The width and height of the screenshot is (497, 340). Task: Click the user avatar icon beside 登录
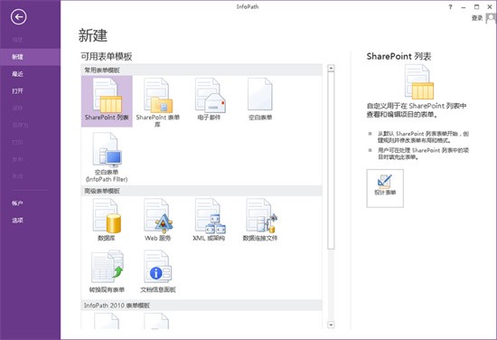(x=491, y=18)
